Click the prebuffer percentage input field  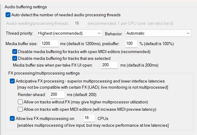click(x=131, y=44)
